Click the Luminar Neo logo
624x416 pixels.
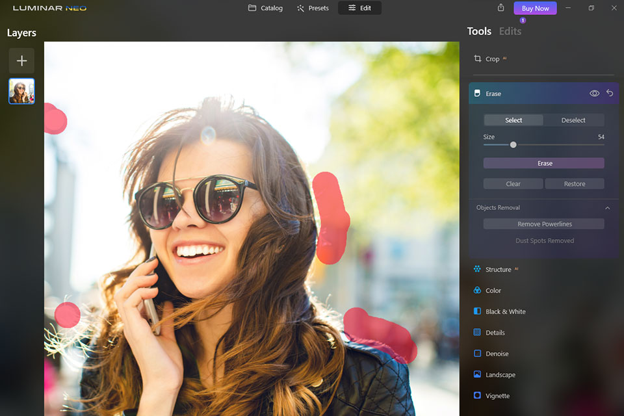point(50,8)
